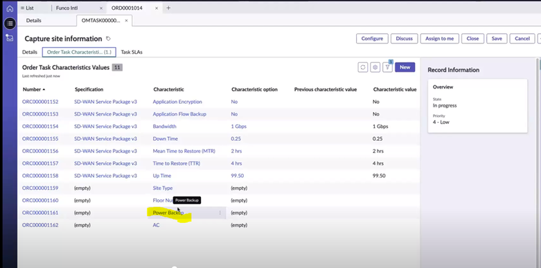Open the home icon in sidebar
Screen dimensions: 541x268
[x=10, y=8]
